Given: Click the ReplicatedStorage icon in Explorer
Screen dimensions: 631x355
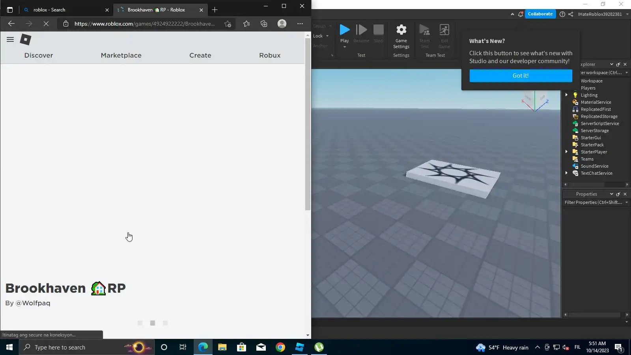Looking at the screenshot, I should [x=575, y=116].
